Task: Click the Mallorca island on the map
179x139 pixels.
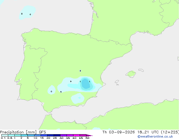Action: click(x=131, y=74)
